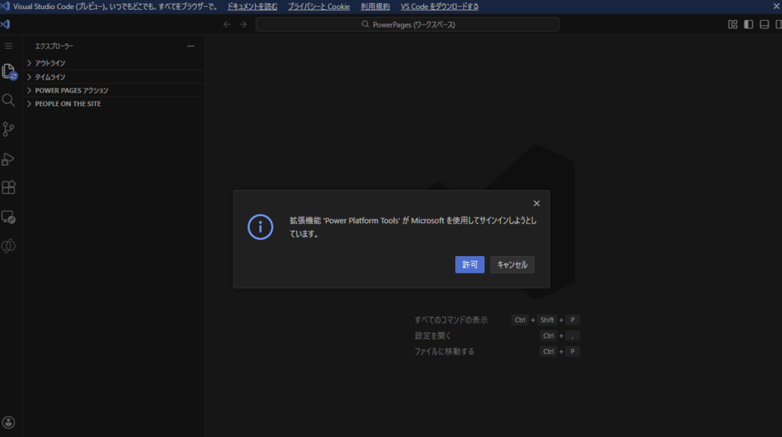Open the hamburger application menu
Screen dimensions: 782x437
pyautogui.click(x=8, y=46)
